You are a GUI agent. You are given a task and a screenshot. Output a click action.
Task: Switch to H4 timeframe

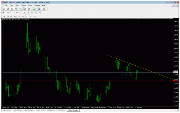(x=23, y=16)
